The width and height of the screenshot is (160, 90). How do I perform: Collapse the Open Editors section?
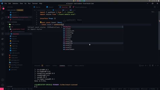[6, 10]
